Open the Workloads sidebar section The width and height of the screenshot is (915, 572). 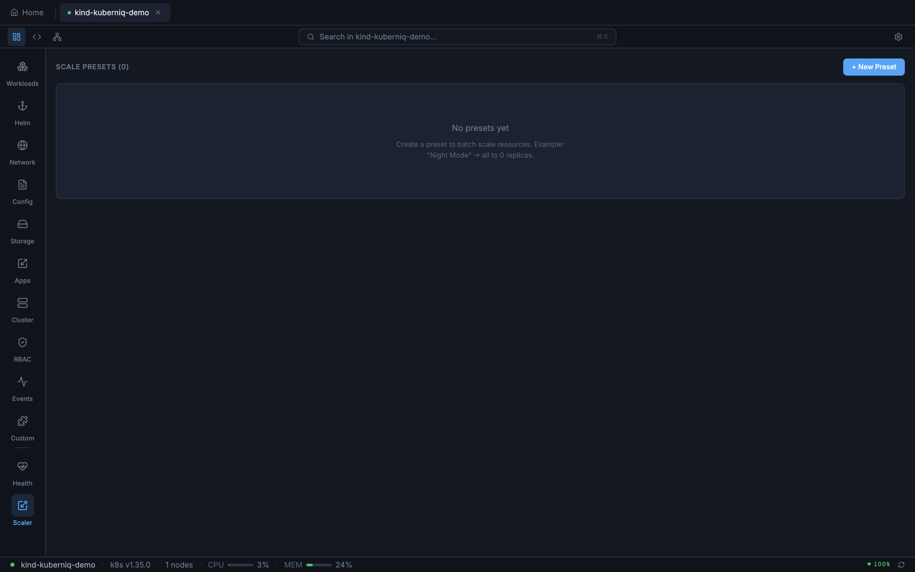[x=22, y=74]
